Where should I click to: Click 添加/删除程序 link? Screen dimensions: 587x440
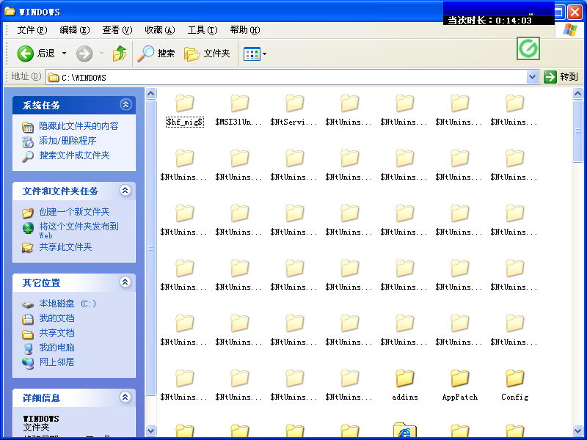68,141
